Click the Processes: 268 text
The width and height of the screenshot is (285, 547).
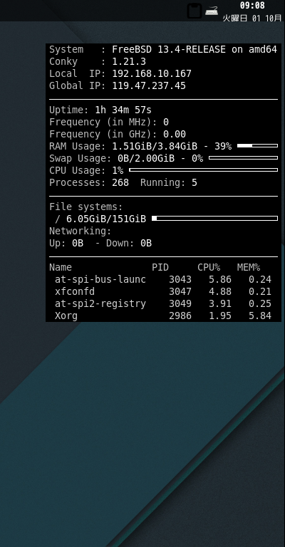click(x=89, y=182)
